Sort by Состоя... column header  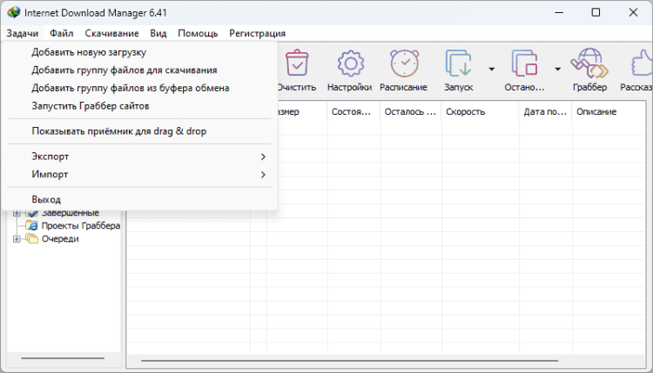(x=353, y=111)
